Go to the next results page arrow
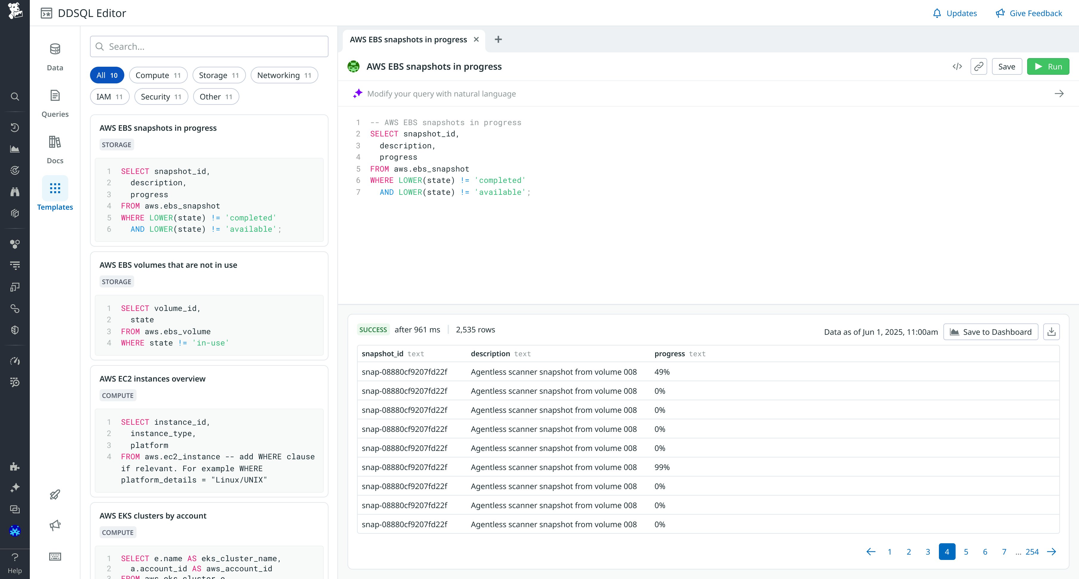The width and height of the screenshot is (1079, 579). click(1051, 552)
